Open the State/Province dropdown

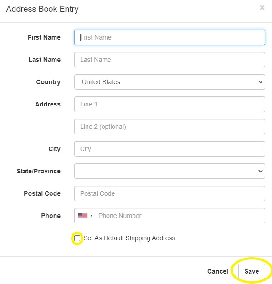tap(169, 171)
